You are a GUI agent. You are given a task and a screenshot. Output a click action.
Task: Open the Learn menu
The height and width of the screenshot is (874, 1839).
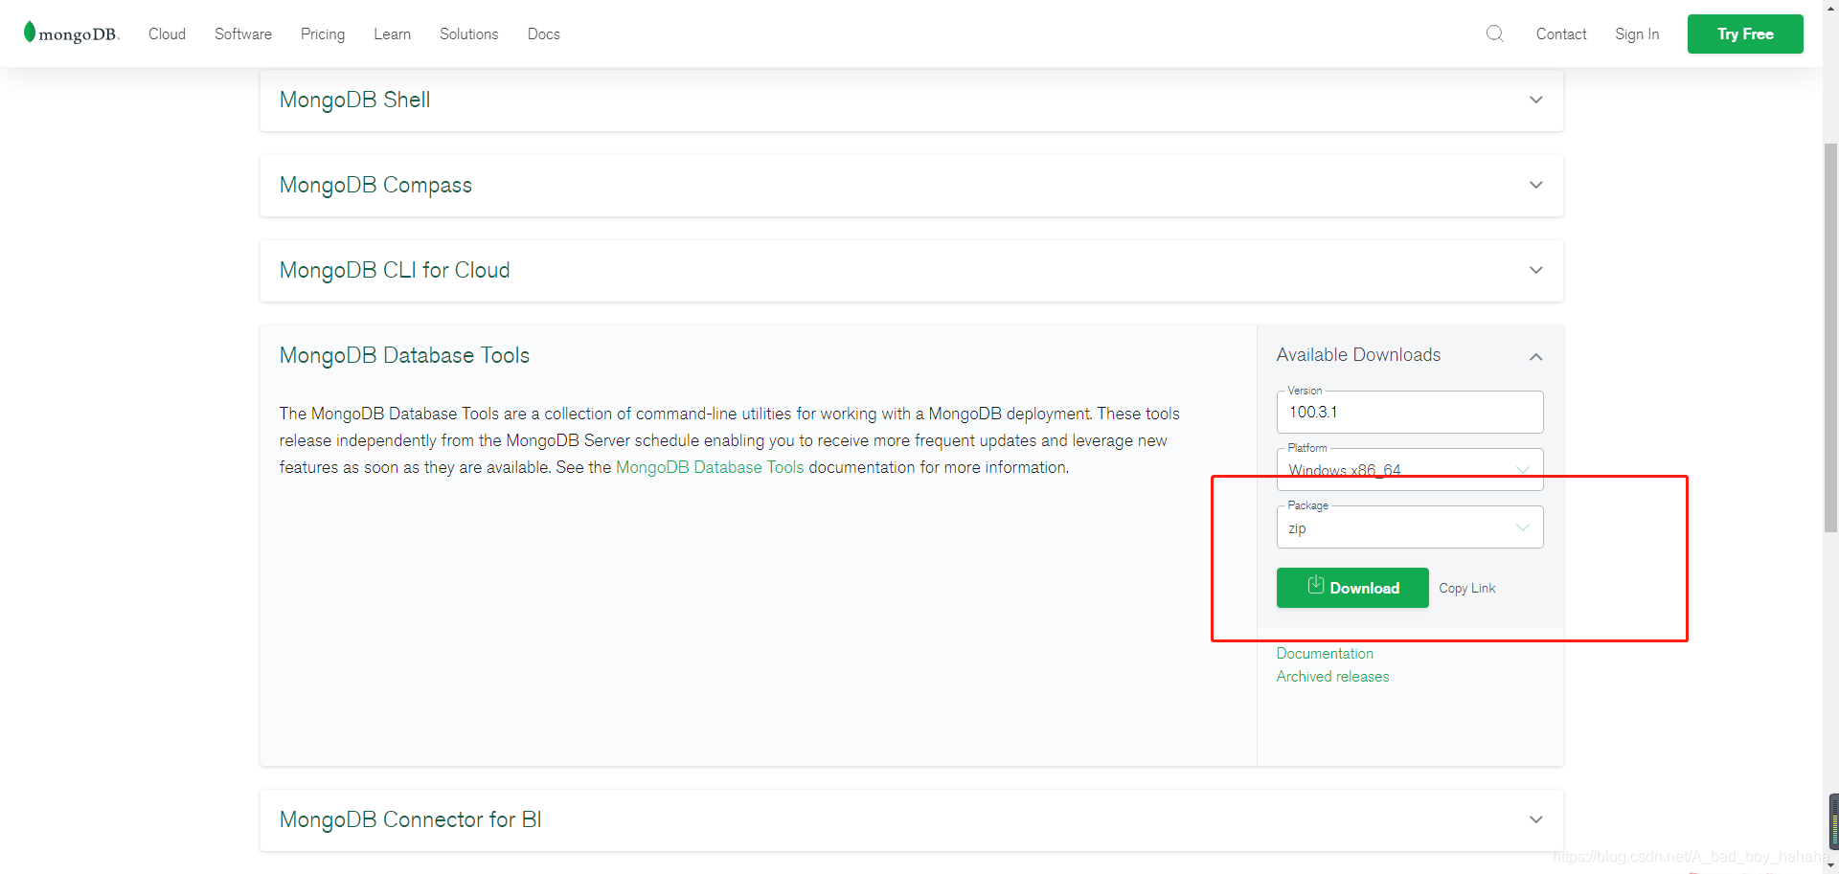pyautogui.click(x=392, y=34)
